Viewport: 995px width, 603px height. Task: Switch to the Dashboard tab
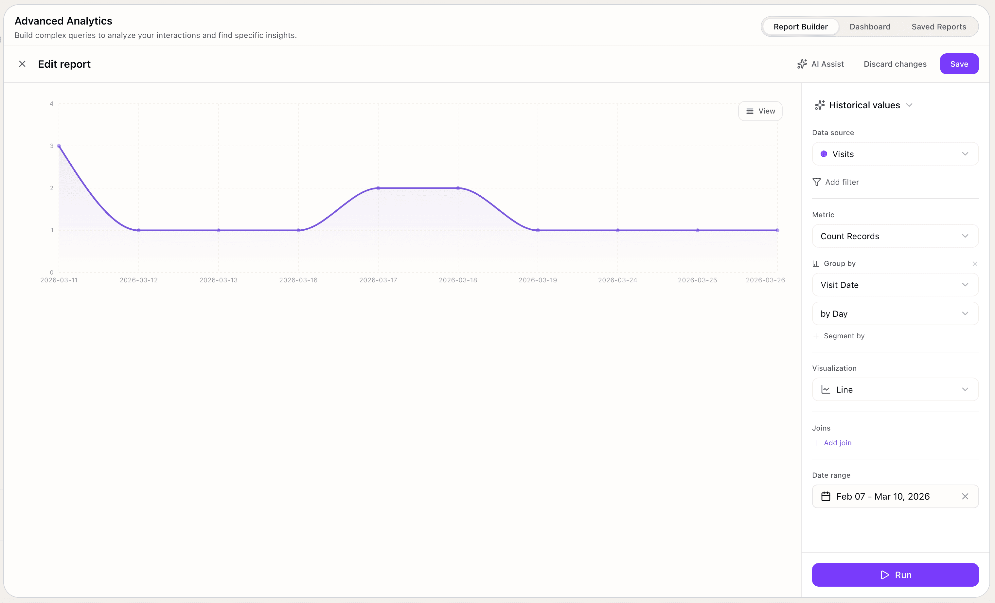[x=870, y=26]
